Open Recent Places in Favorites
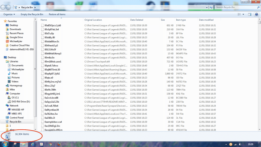The image size is (261, 147). [x=17, y=33]
